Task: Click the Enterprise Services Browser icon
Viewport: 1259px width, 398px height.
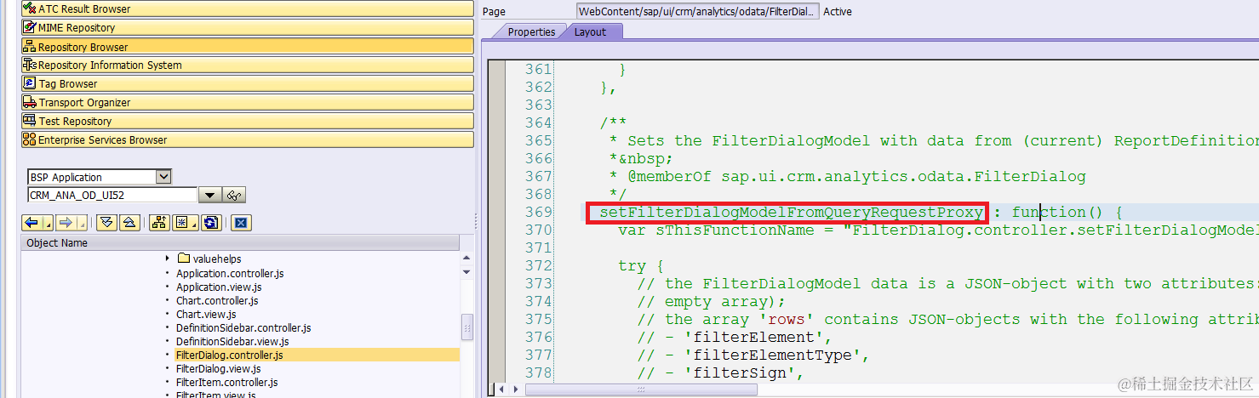Action: 30,140
